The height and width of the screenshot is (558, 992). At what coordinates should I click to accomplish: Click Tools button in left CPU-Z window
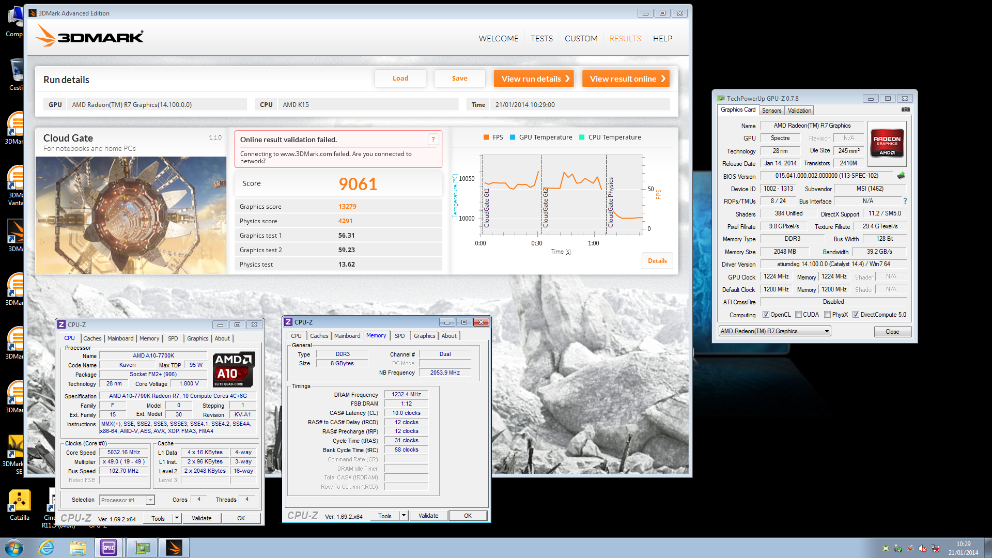tap(158, 518)
